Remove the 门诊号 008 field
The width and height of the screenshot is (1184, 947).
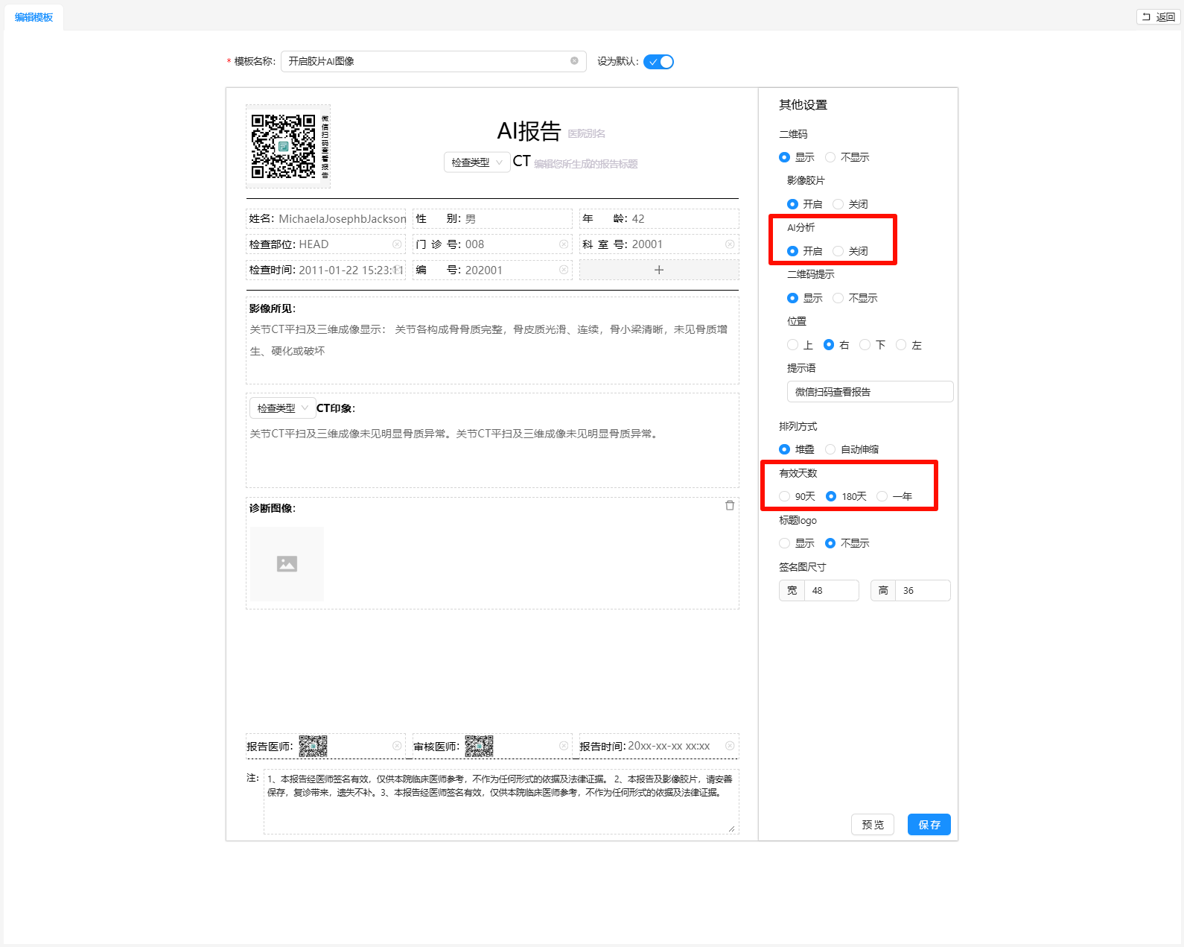coord(564,244)
